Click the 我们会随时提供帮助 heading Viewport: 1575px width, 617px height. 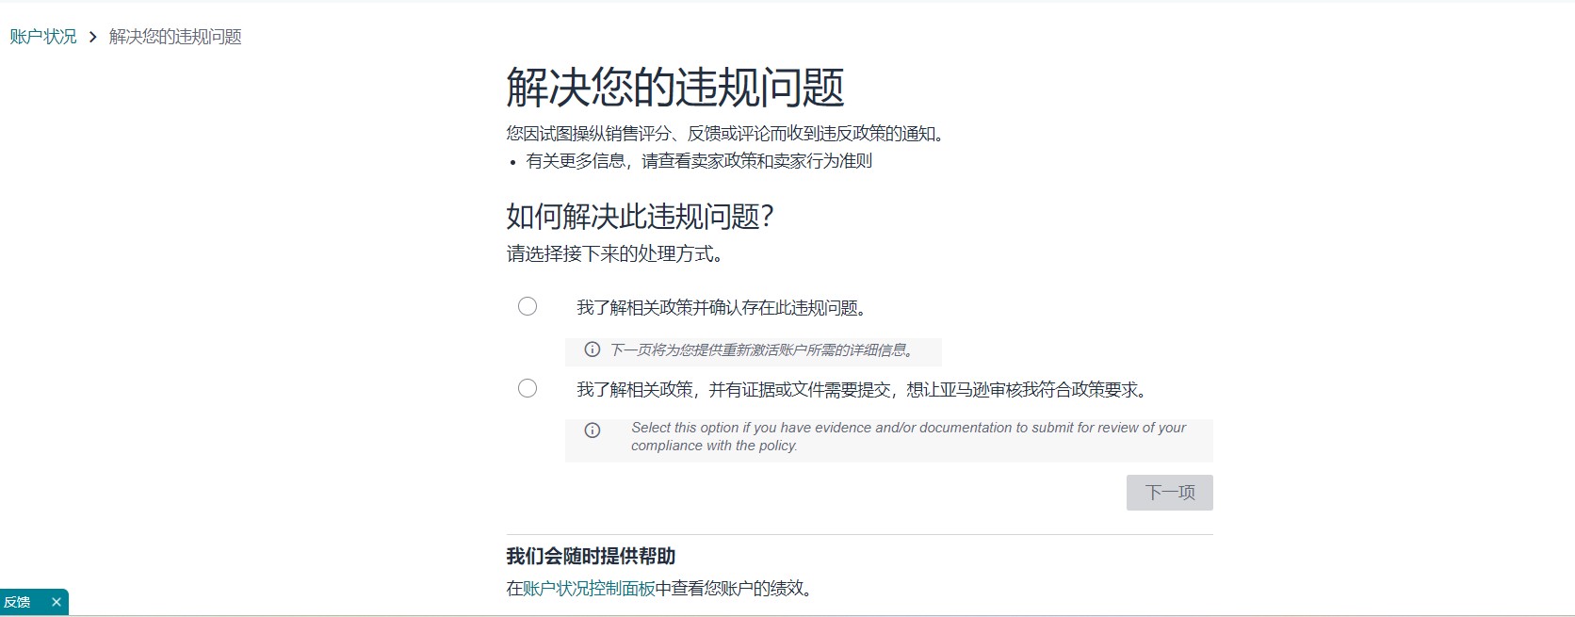pyautogui.click(x=591, y=556)
